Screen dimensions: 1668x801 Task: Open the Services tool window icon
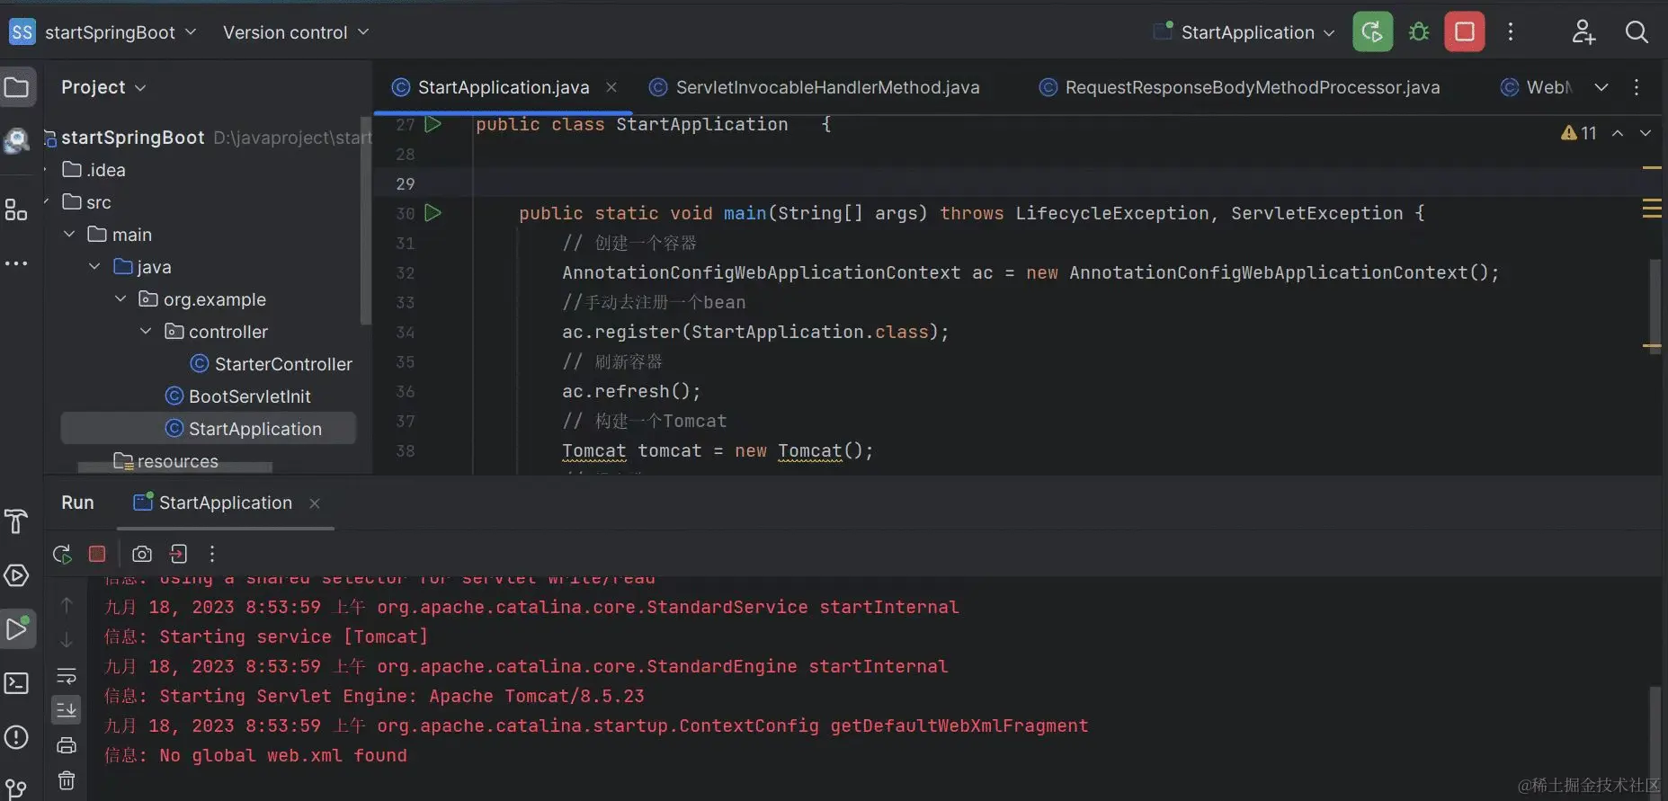pos(16,575)
